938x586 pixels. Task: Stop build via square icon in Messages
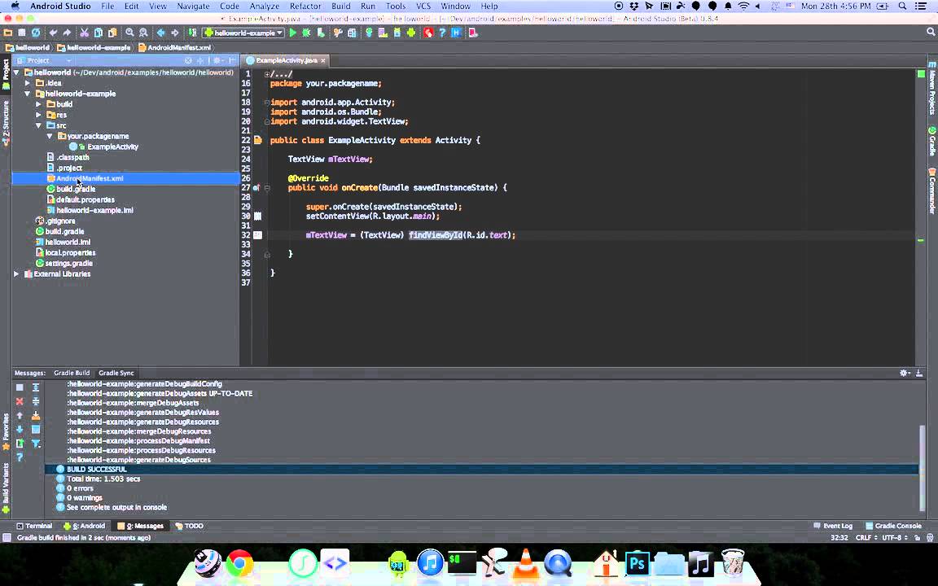(20, 387)
